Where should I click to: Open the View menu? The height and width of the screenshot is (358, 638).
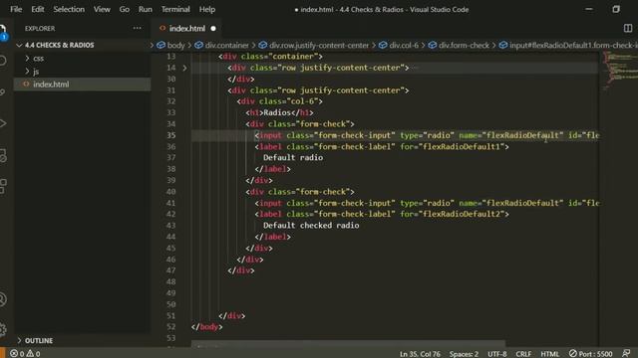pyautogui.click(x=102, y=9)
